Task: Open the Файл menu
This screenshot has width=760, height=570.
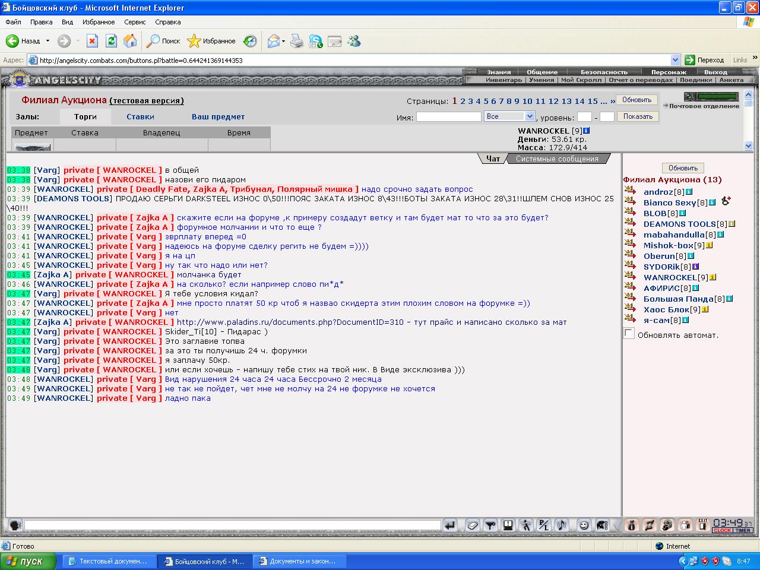Action: (13, 22)
